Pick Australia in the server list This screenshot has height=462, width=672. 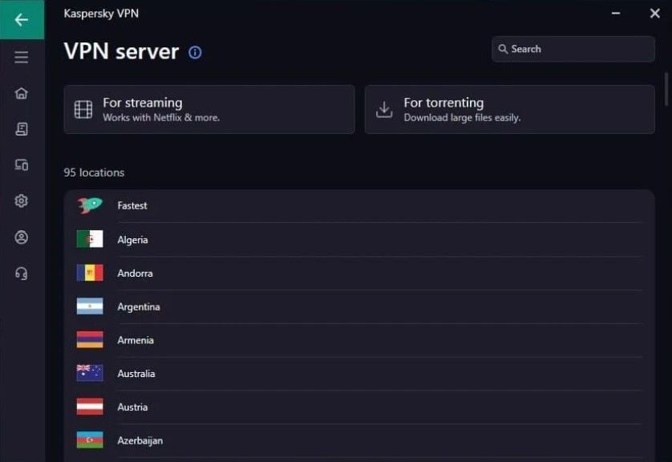(359, 373)
